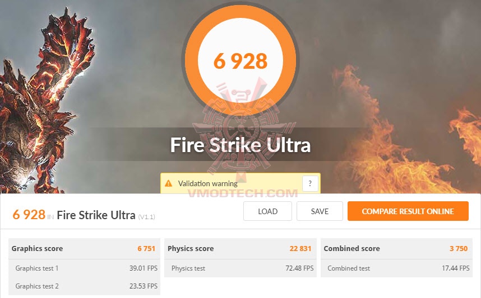
Task: Click the orange 6 928 result heading
Action: tap(29, 215)
